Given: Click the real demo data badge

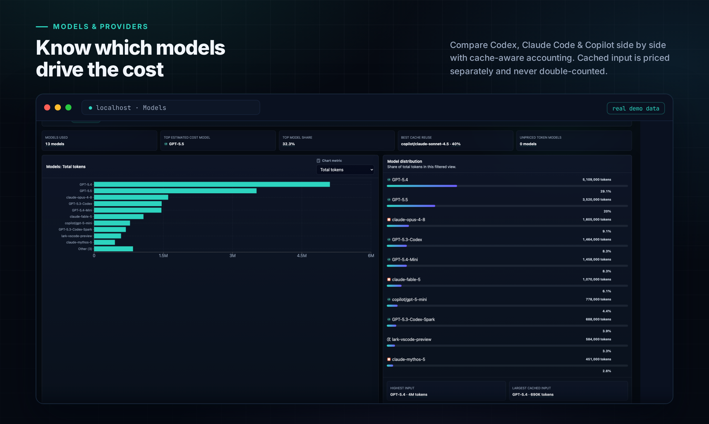Looking at the screenshot, I should coord(636,108).
